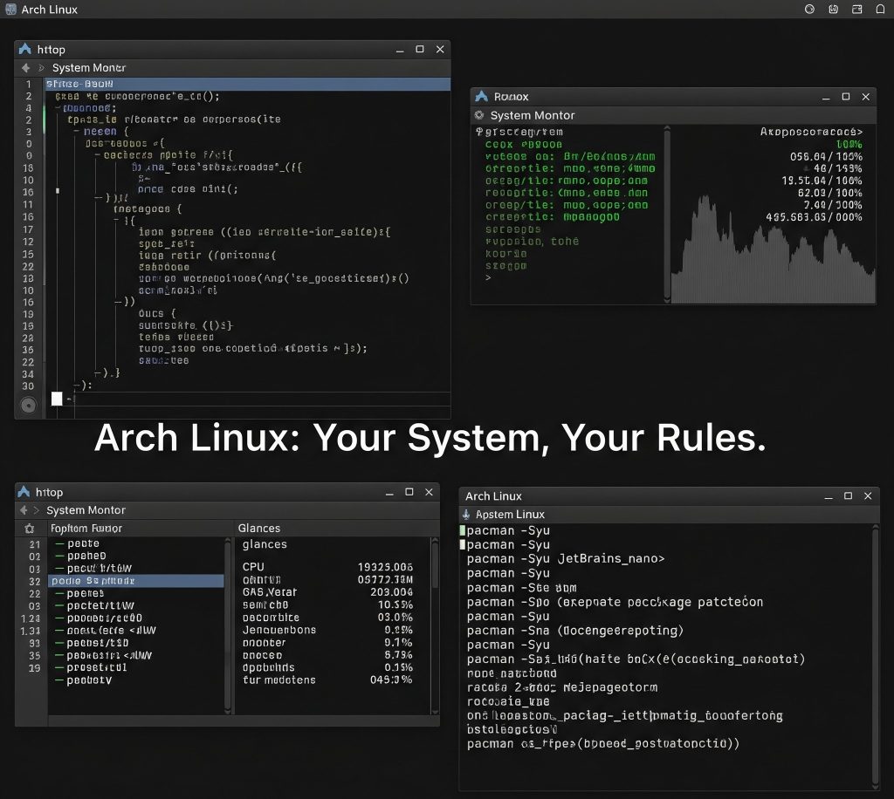This screenshot has height=799, width=894.
Task: Click the back arrow in bottom htop window
Action: pyautogui.click(x=24, y=509)
